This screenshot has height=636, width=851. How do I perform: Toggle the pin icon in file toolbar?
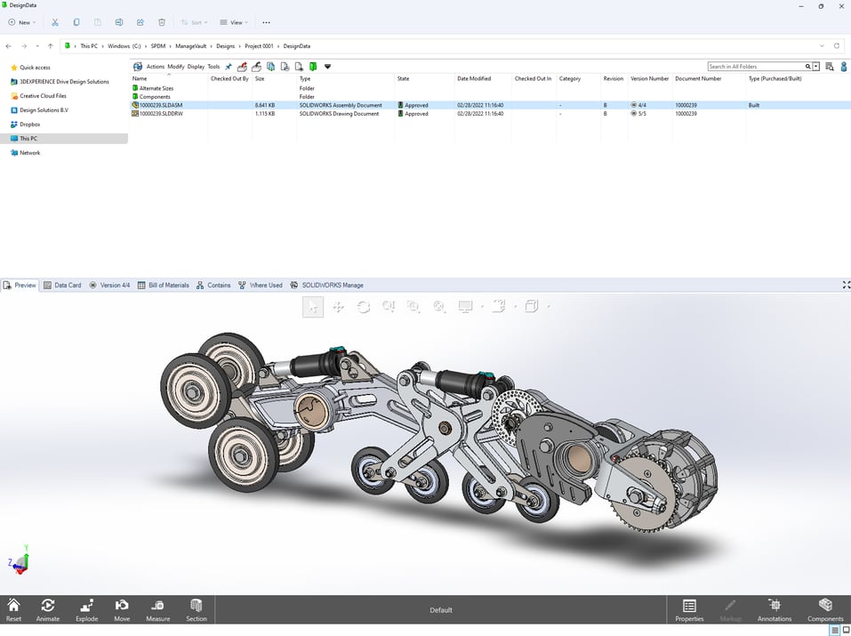(x=229, y=66)
